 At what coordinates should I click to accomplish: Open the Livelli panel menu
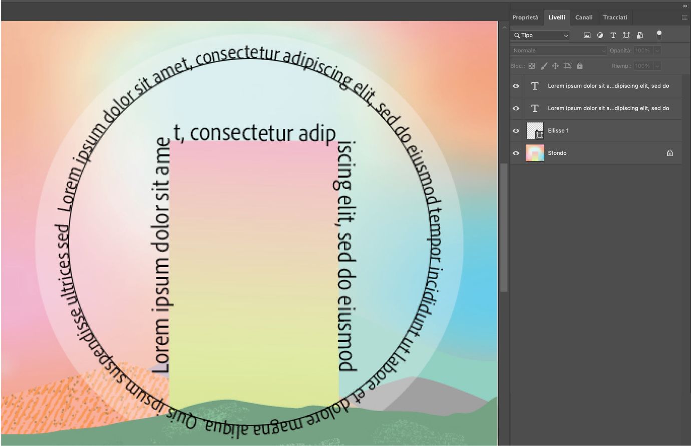click(x=684, y=17)
